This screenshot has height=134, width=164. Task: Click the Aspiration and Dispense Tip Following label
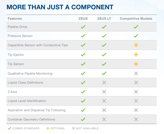click(36, 110)
